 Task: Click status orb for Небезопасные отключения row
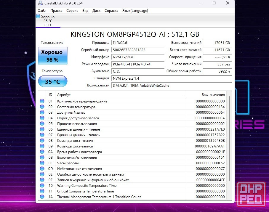pos(42,169)
